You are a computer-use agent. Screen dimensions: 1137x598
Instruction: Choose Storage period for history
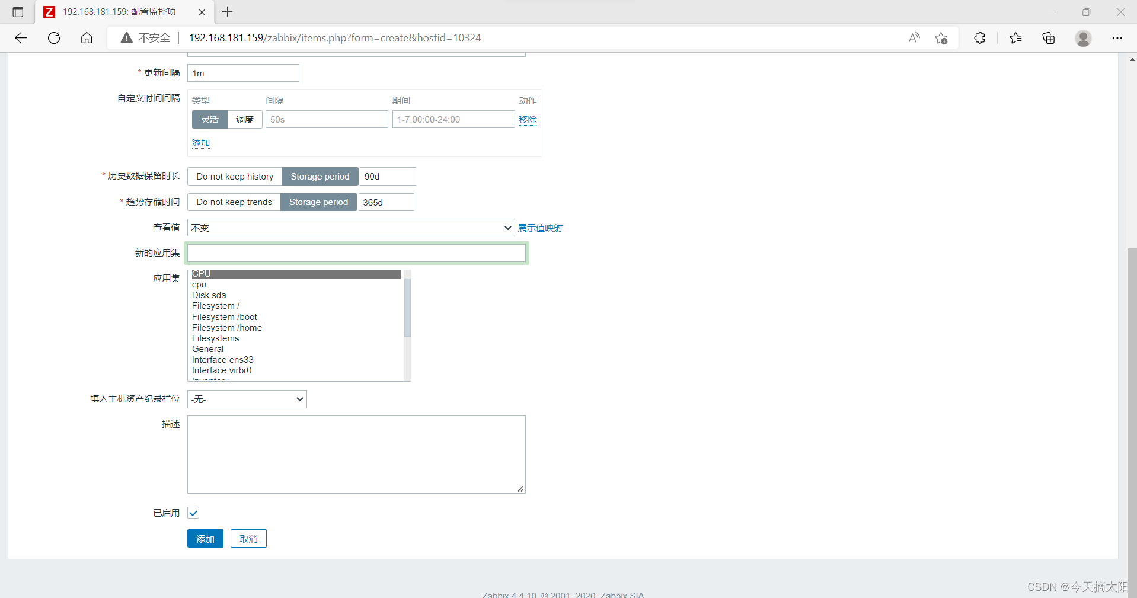pos(320,176)
